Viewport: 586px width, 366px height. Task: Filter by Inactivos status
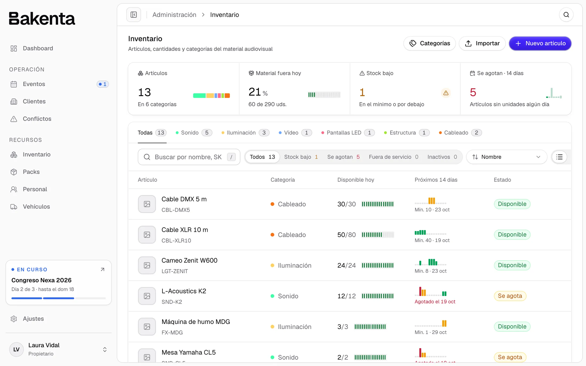click(x=442, y=157)
